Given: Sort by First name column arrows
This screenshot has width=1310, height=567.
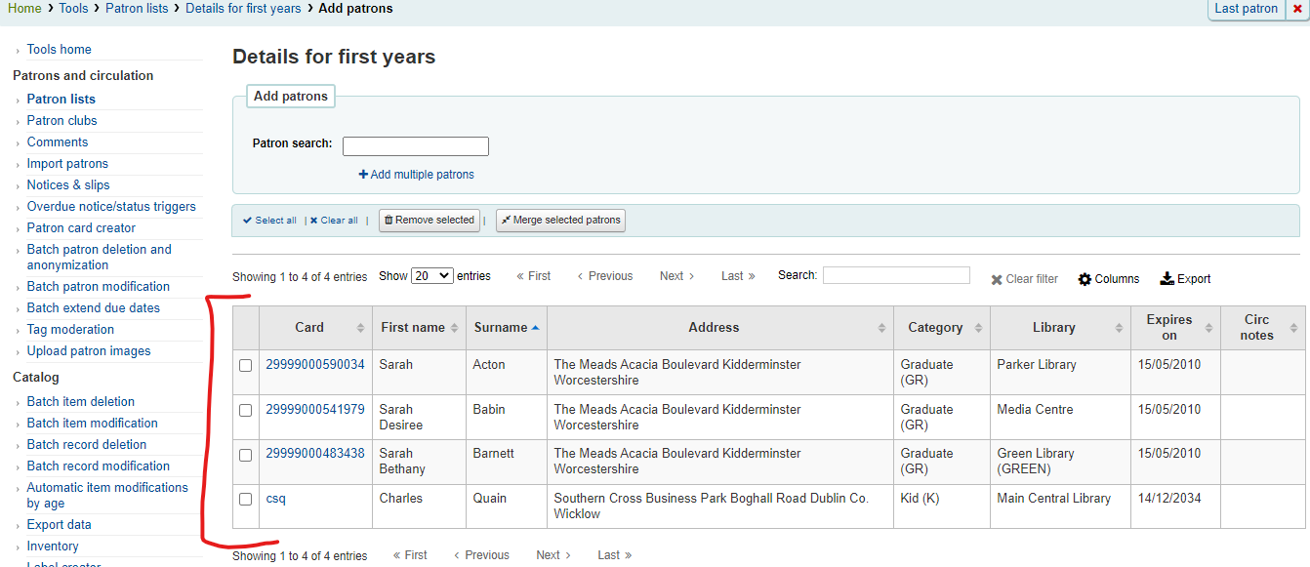Looking at the screenshot, I should (x=456, y=328).
